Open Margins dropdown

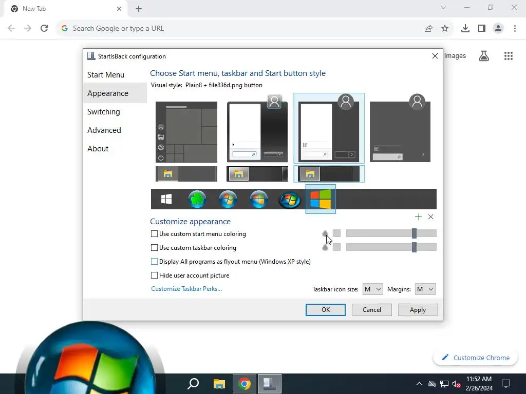pos(425,289)
